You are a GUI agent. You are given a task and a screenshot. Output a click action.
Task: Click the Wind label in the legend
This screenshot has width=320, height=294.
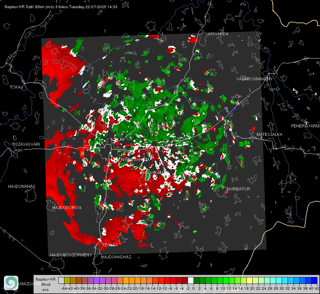(46, 285)
